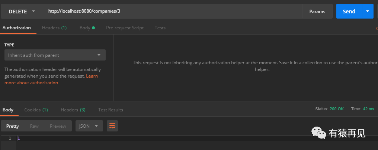
Task: Select the Pretty response view
Action: coord(12,126)
